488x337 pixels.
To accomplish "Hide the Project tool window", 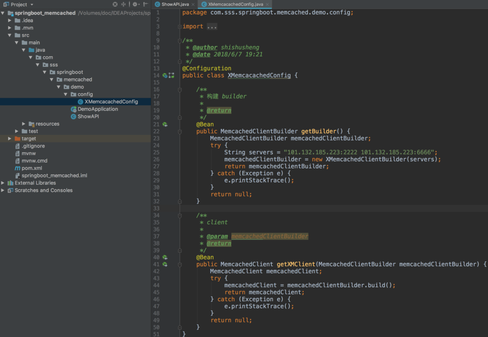I will pyautogui.click(x=145, y=4).
